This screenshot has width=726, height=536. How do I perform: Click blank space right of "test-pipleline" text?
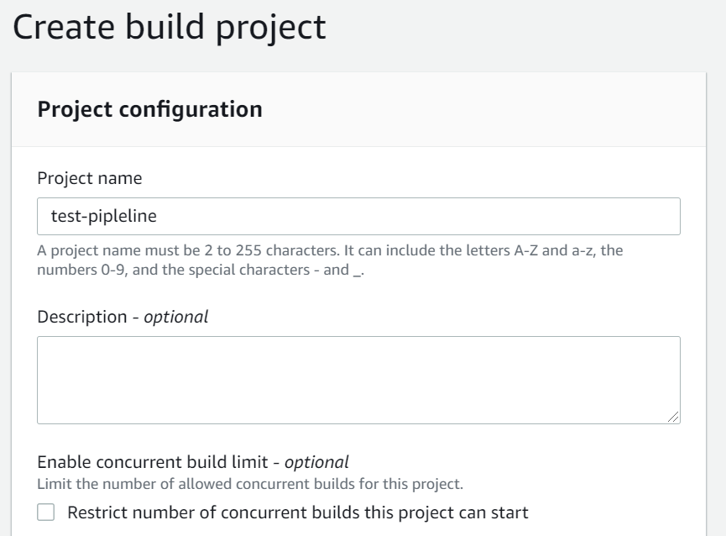click(x=420, y=216)
